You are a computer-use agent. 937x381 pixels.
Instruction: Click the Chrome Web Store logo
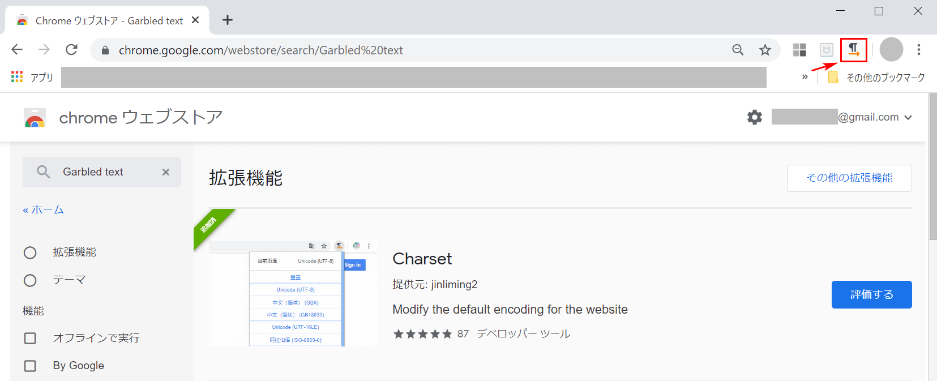[35, 118]
